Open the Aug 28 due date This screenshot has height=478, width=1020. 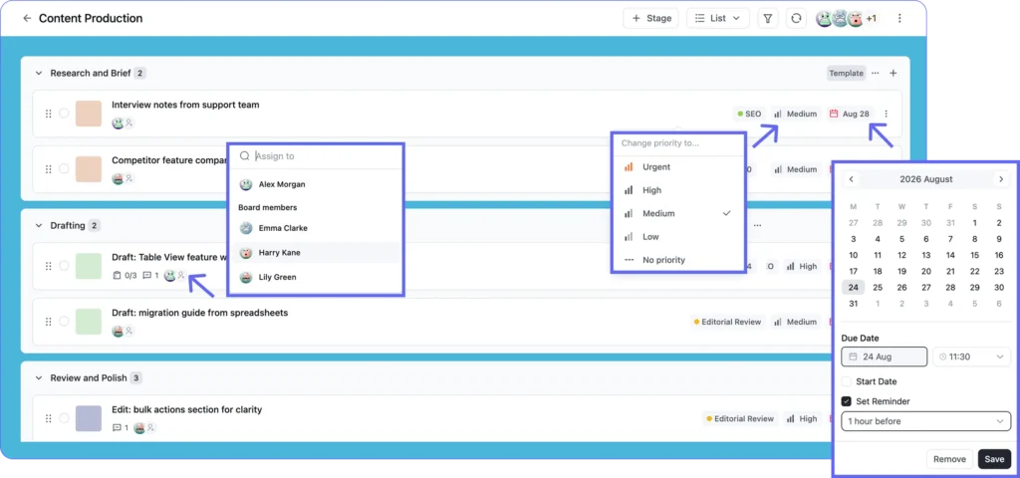(x=850, y=114)
